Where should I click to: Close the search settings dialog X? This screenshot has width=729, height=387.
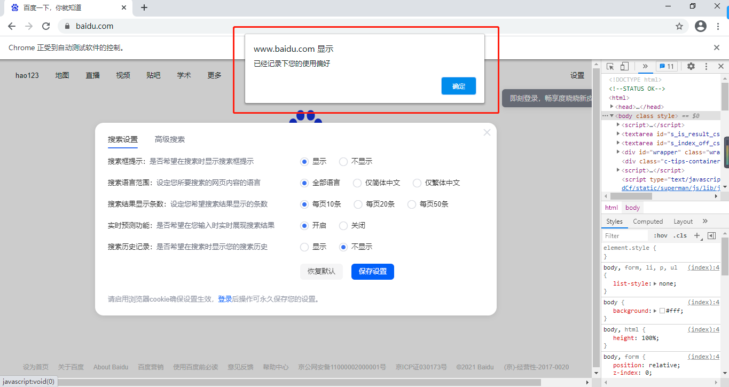click(487, 132)
